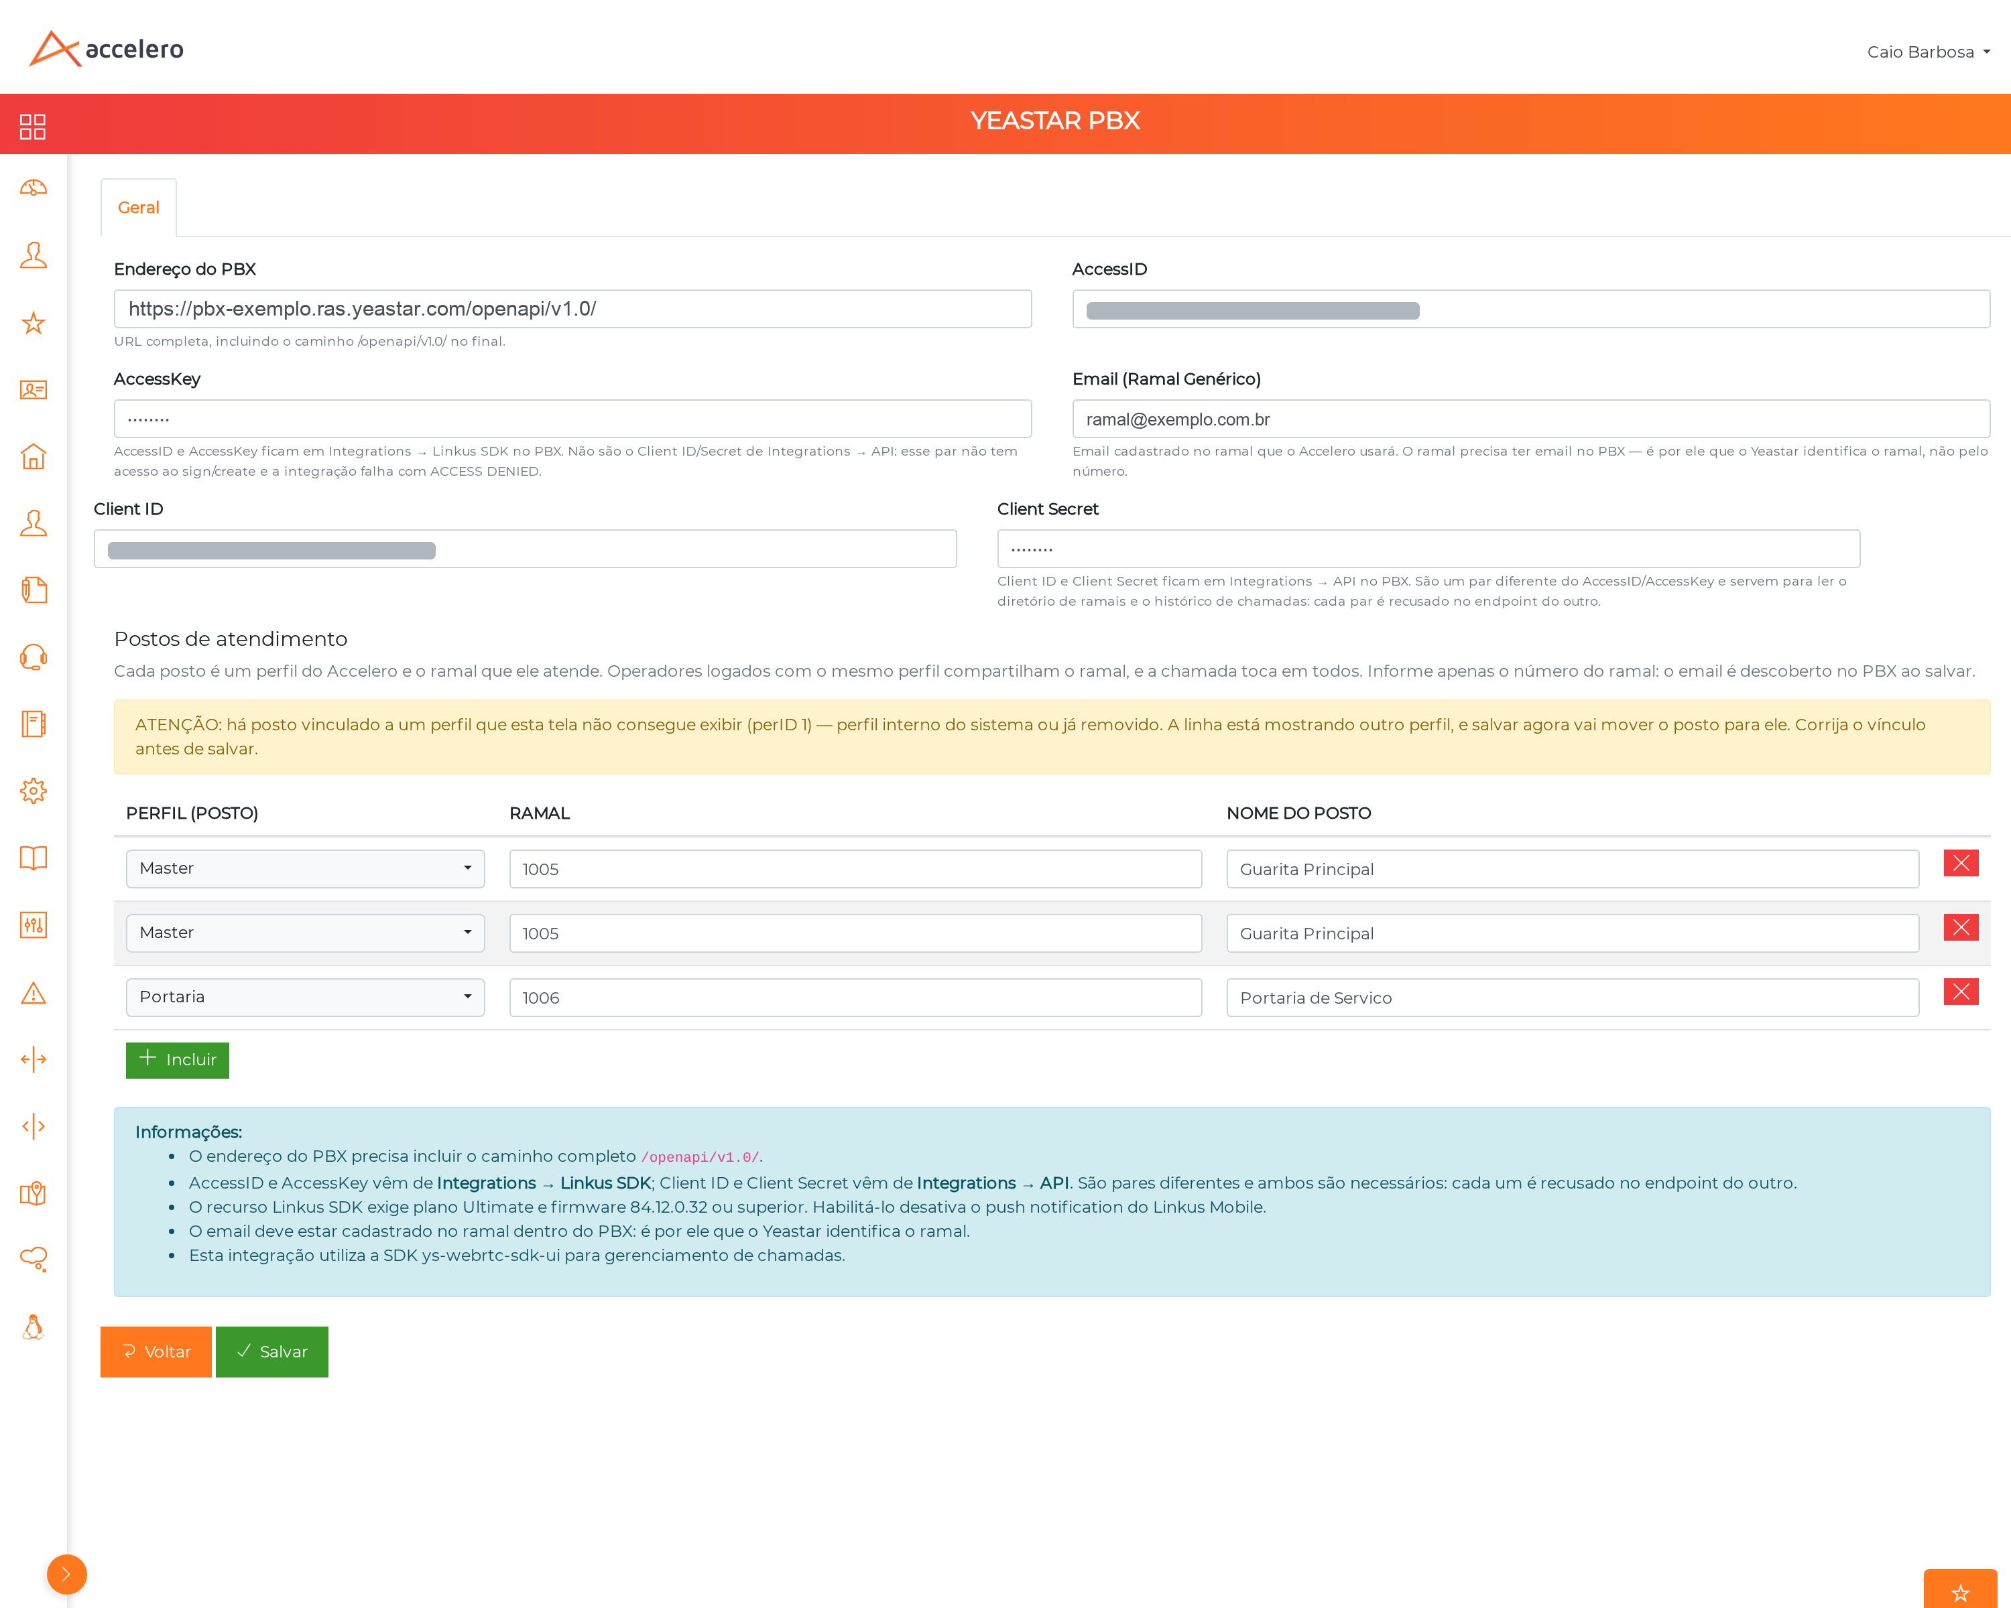The width and height of the screenshot is (2011, 1608).
Task: Click the Postos de atendimento heading
Action: click(231, 639)
